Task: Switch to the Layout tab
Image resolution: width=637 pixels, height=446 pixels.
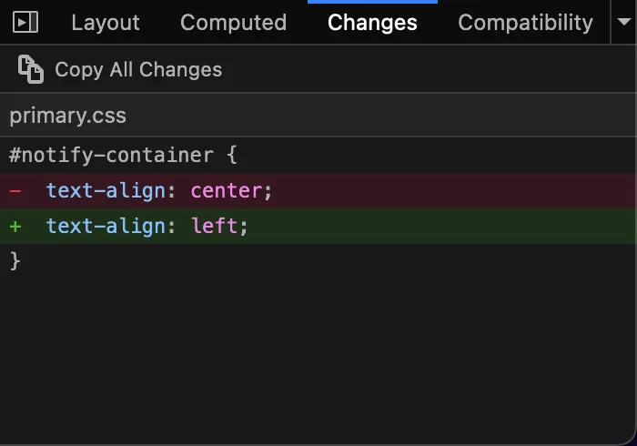Action: [106, 23]
